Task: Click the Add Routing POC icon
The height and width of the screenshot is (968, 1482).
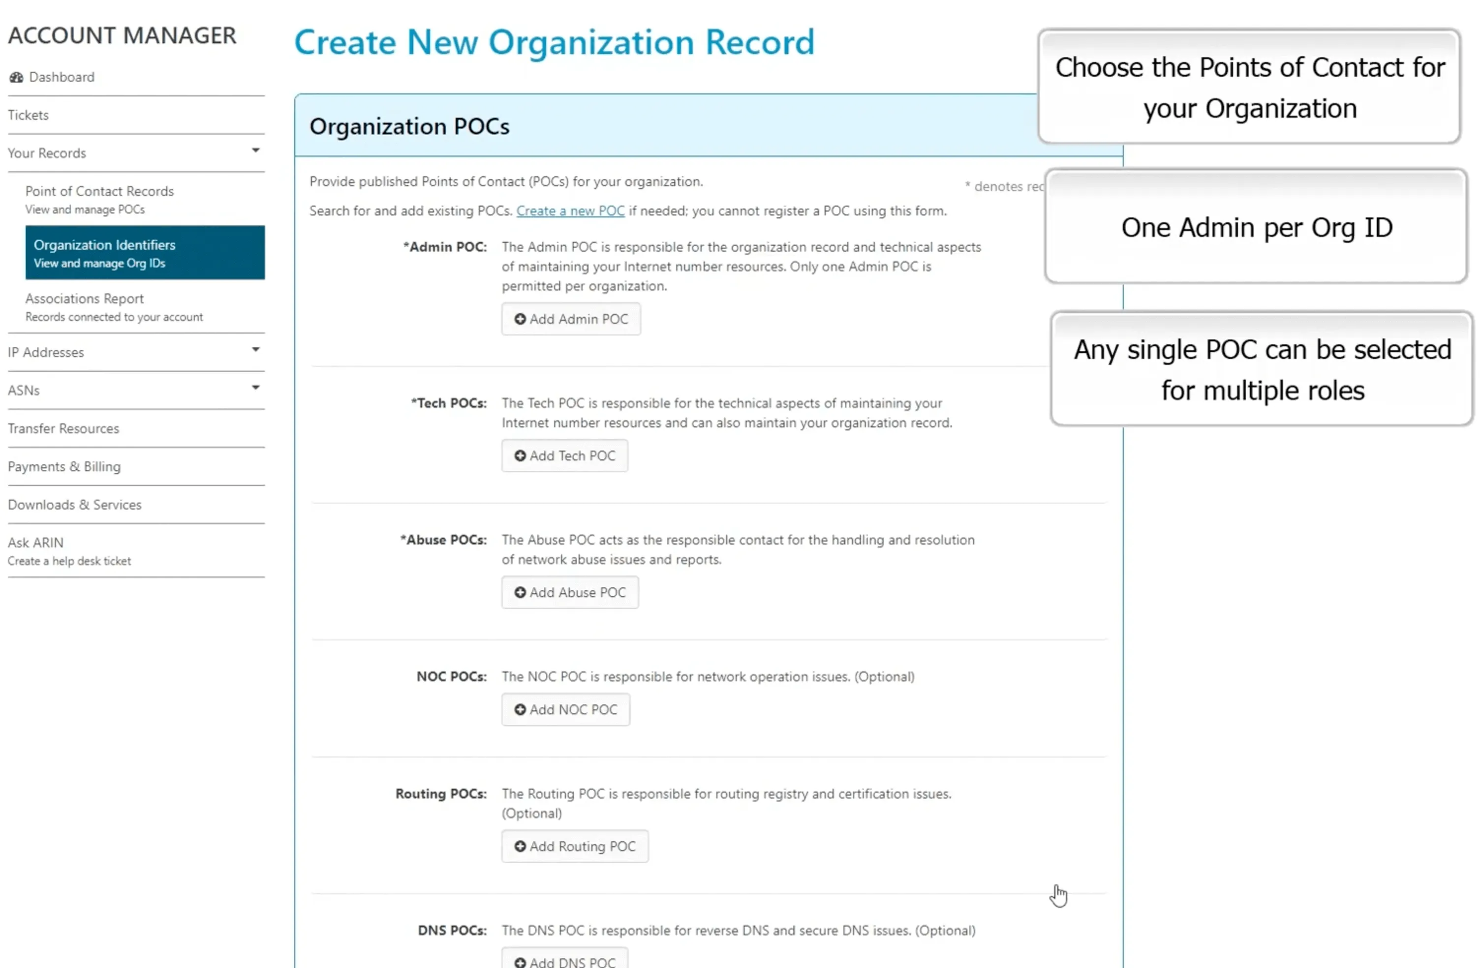Action: 519,846
